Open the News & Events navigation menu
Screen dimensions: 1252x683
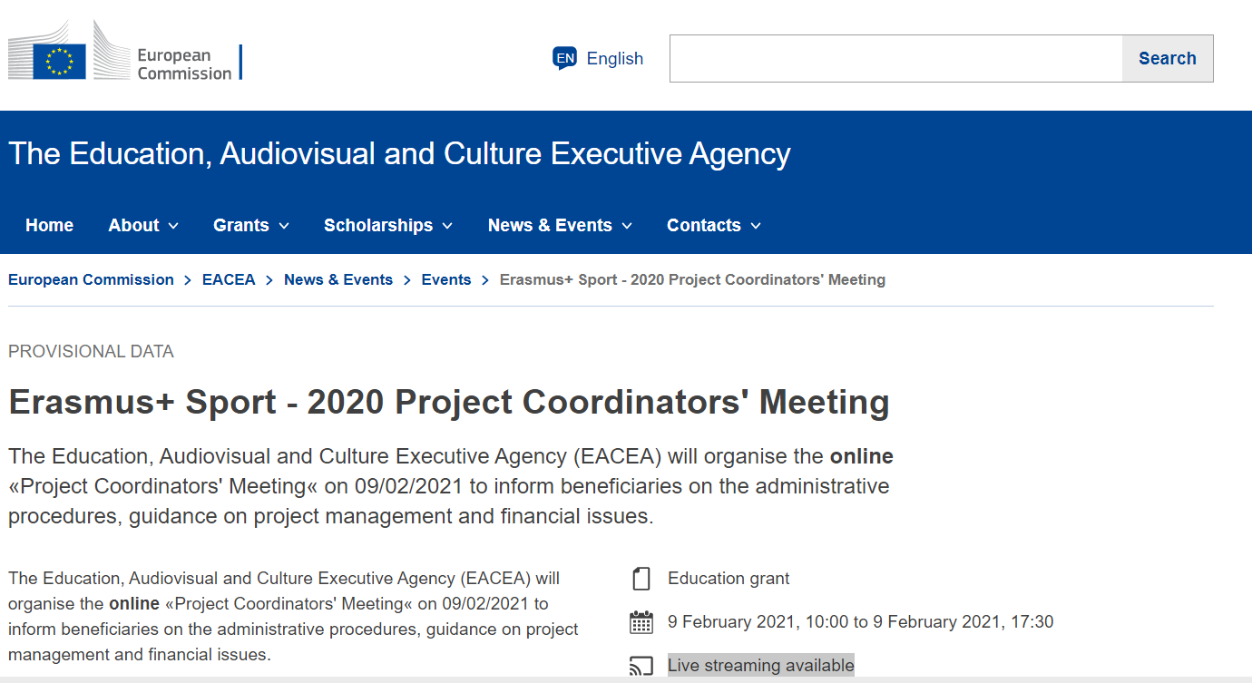pos(560,226)
